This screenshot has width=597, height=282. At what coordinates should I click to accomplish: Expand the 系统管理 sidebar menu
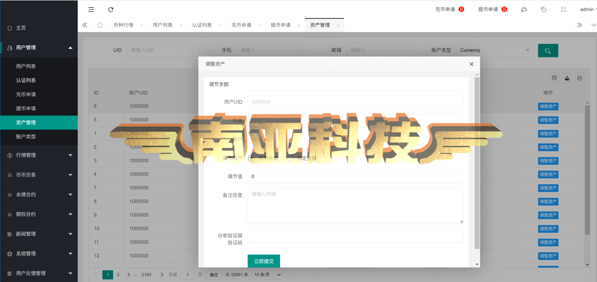(x=39, y=254)
